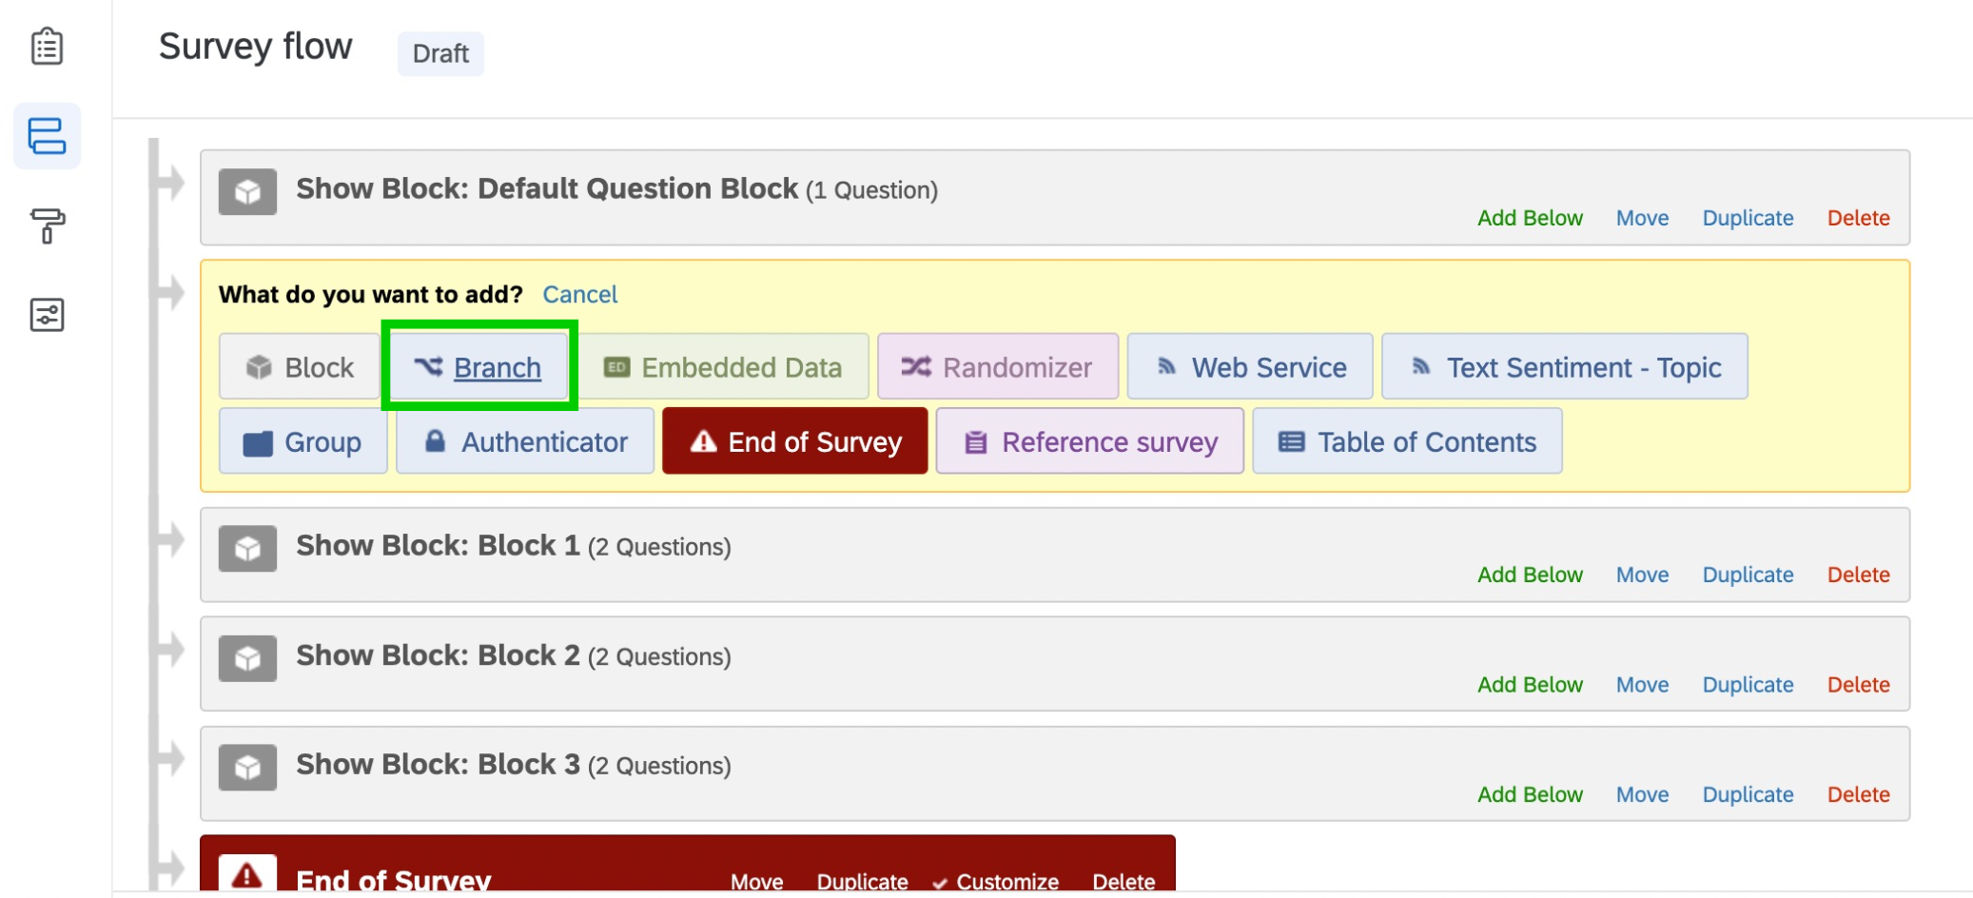Image resolution: width=1973 pixels, height=898 pixels.
Task: Customize the End of Survey element
Action: (1006, 882)
